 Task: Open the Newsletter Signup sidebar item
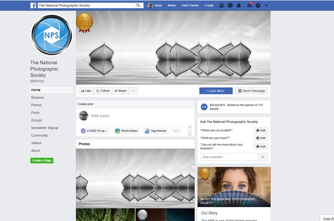[x=45, y=128]
